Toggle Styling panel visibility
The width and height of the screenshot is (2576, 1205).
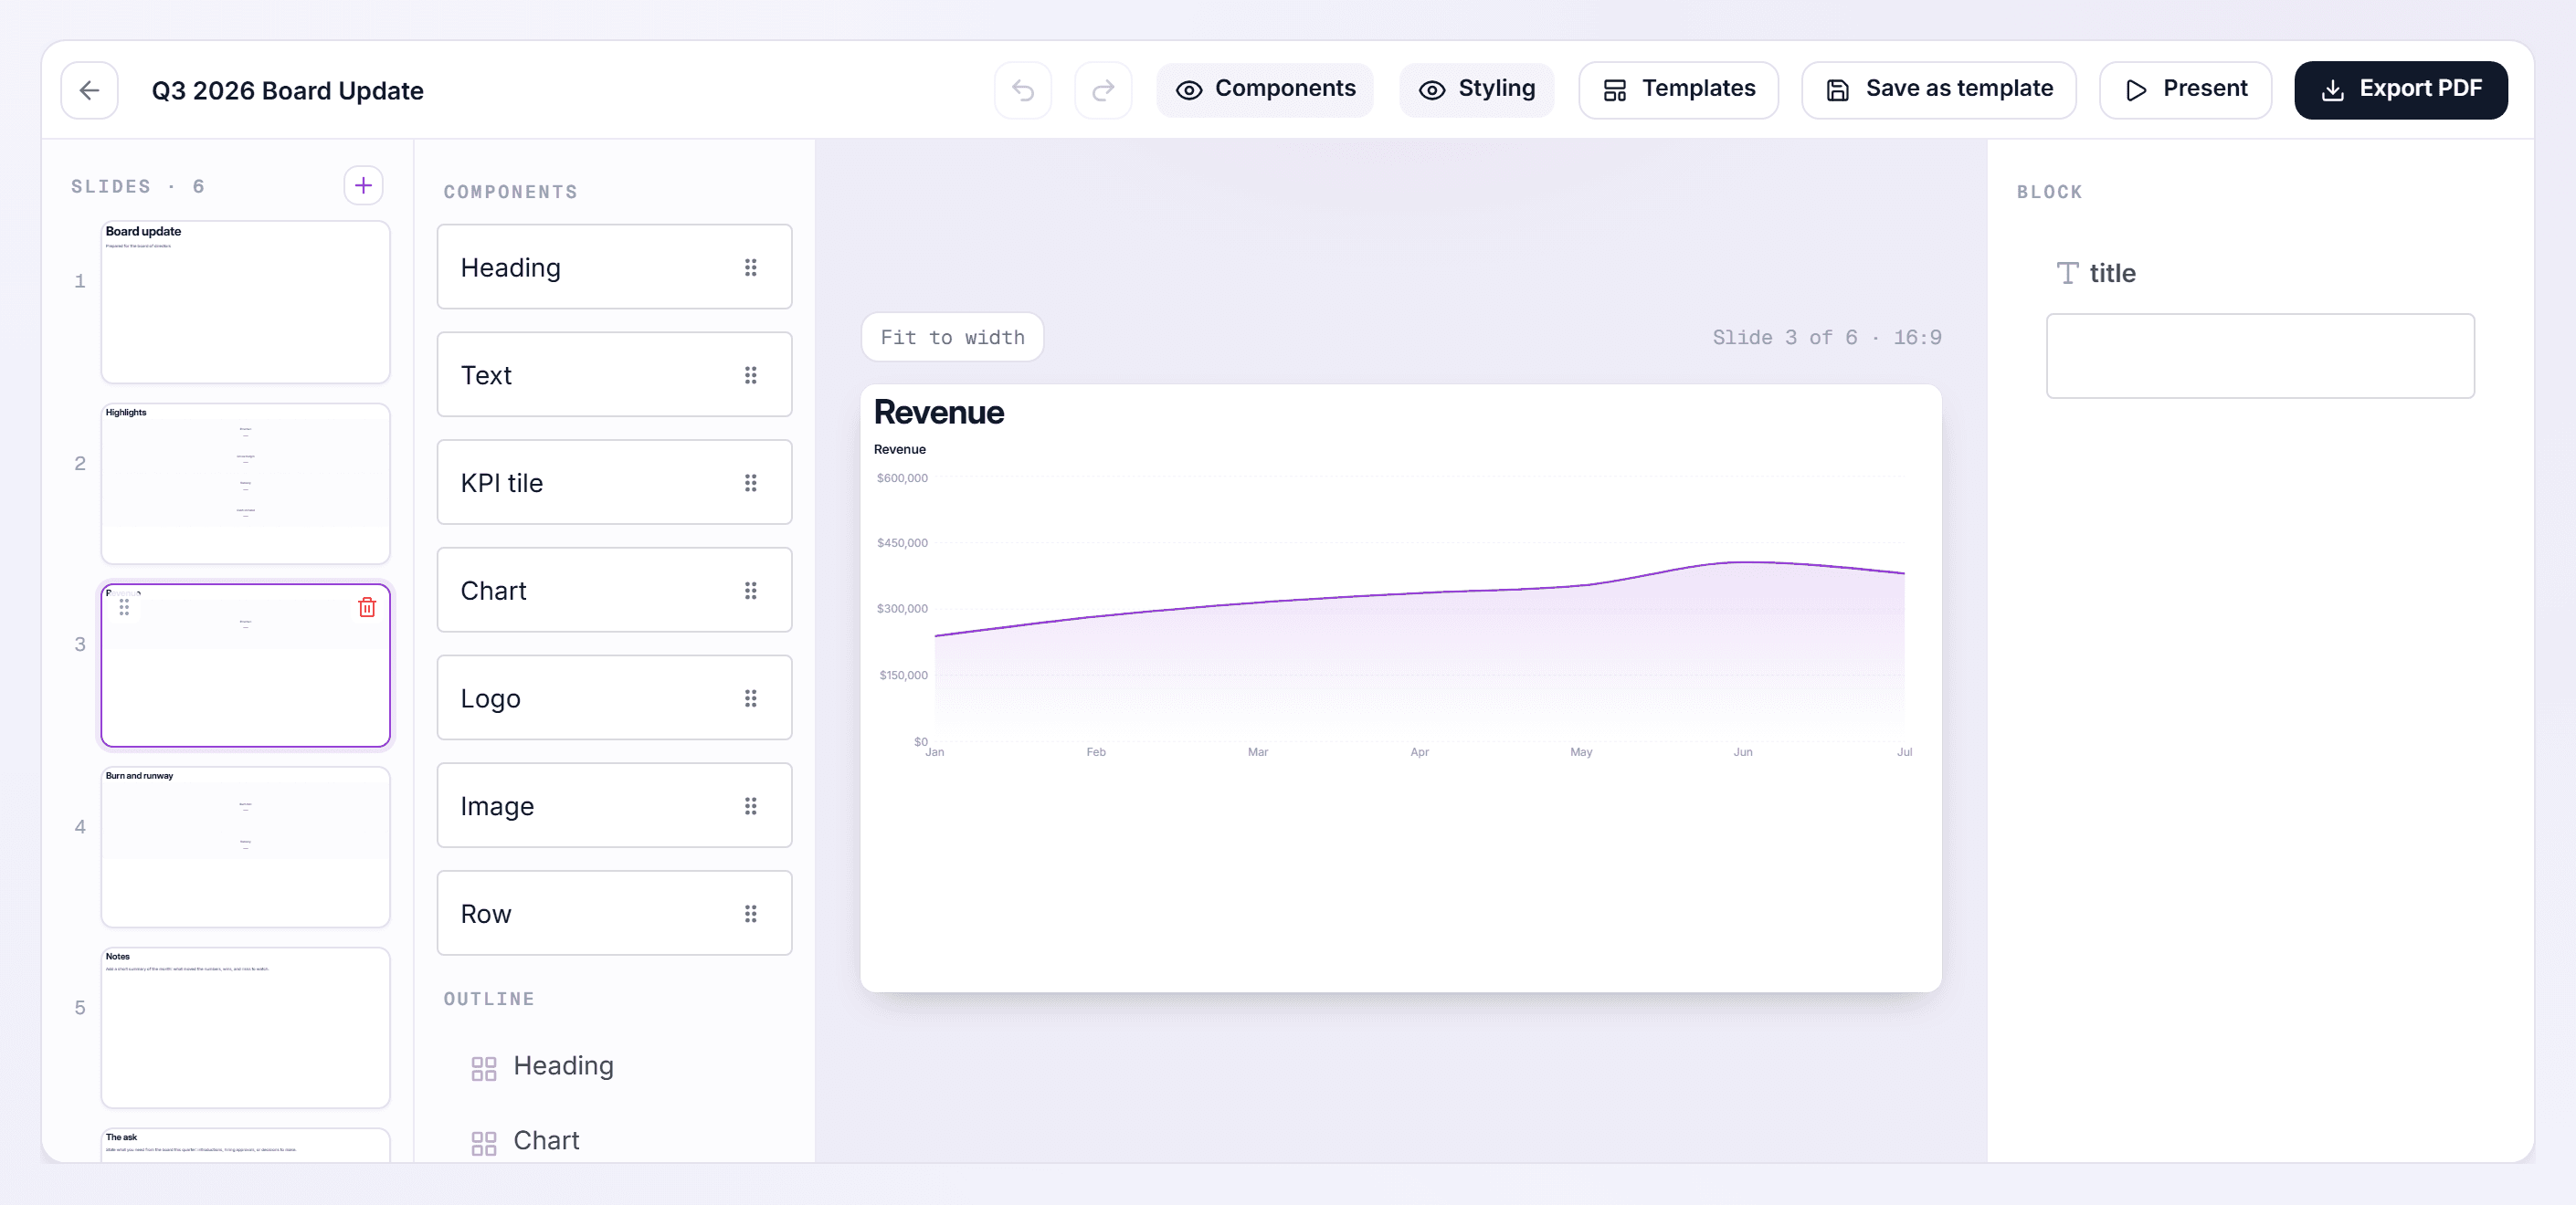pos(1477,90)
